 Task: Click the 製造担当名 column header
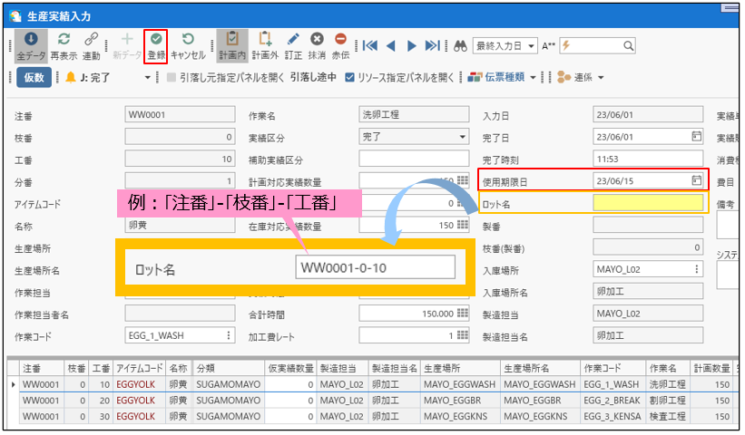(395, 368)
